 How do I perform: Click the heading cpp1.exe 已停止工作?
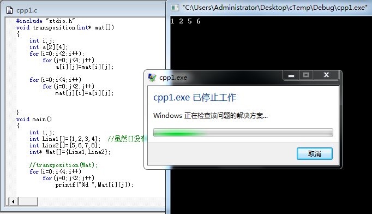point(195,97)
